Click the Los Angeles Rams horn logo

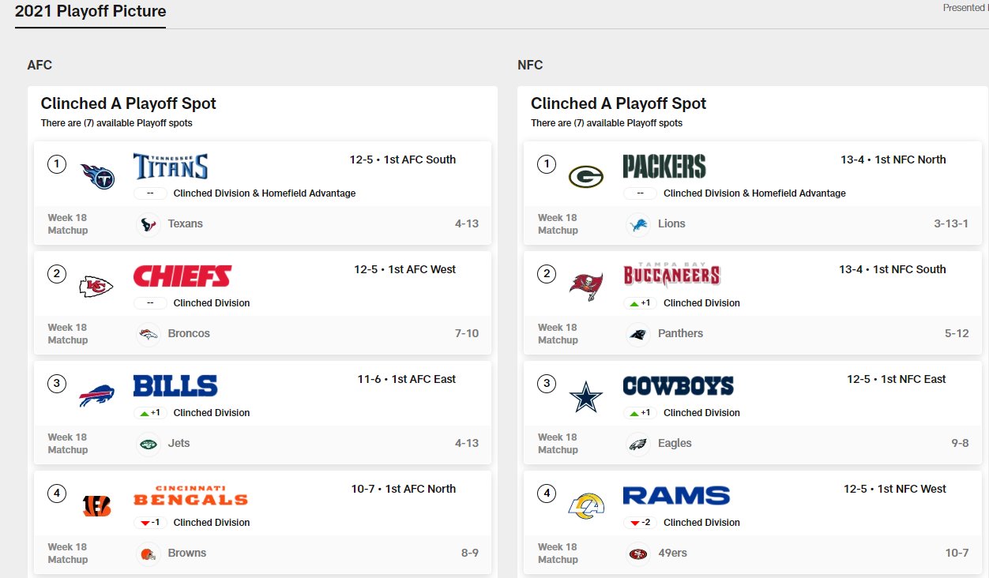click(x=586, y=505)
